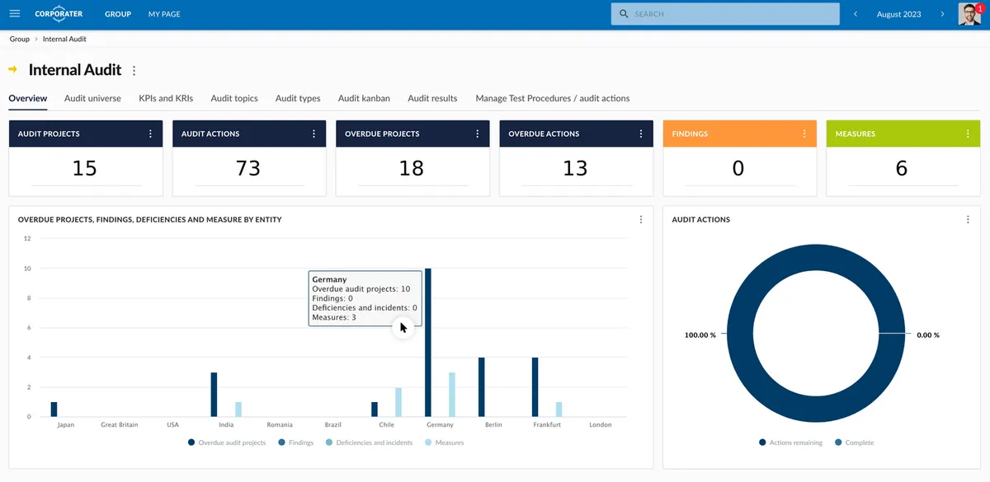This screenshot has height=482, width=990.
Task: Switch to Audit types tab
Action: click(x=298, y=98)
